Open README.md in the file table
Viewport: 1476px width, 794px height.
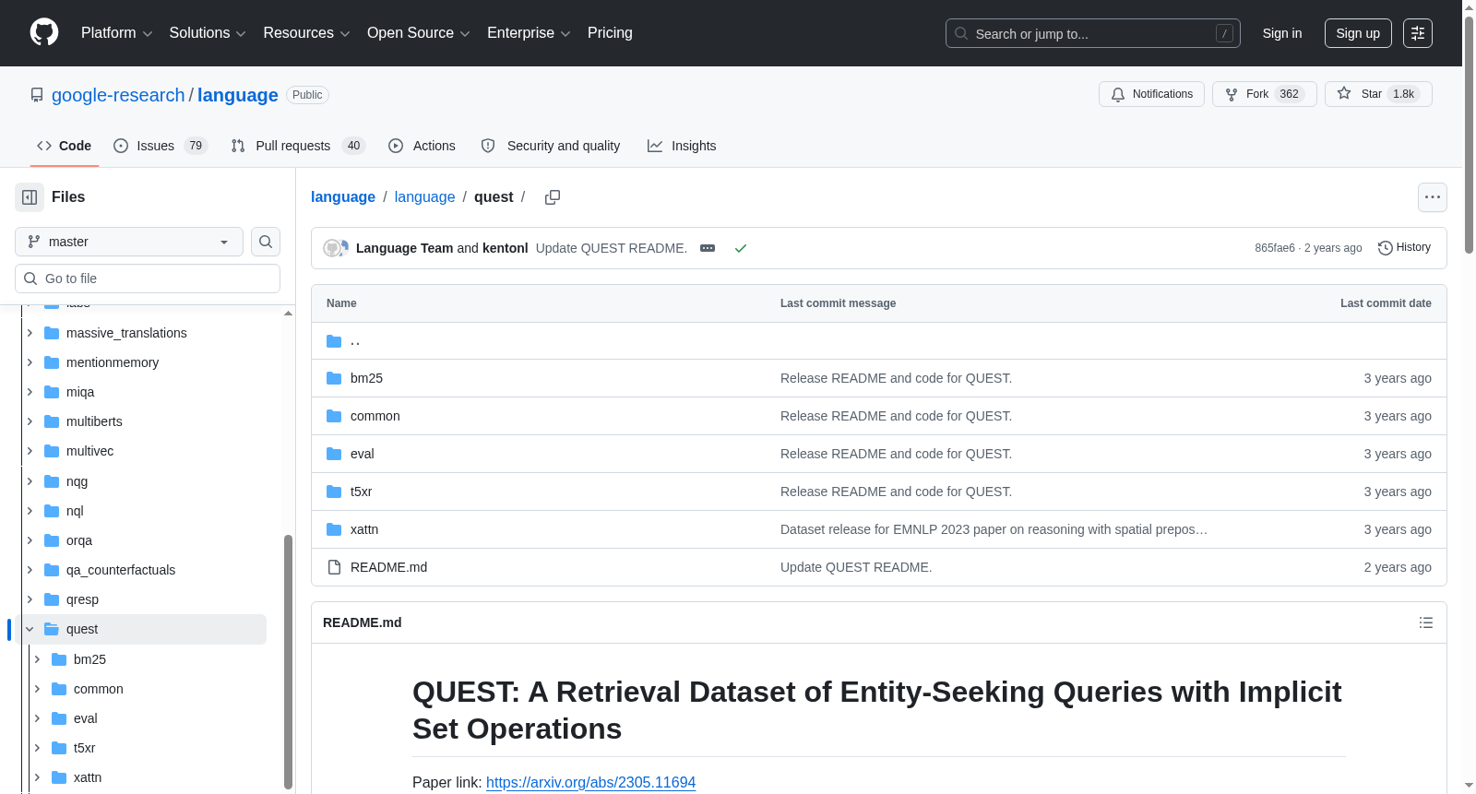tap(388, 567)
